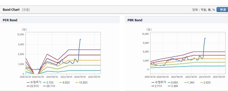The image size is (228, 91).
Task: Toggle the 28.11X legend series
Action: [49, 86]
